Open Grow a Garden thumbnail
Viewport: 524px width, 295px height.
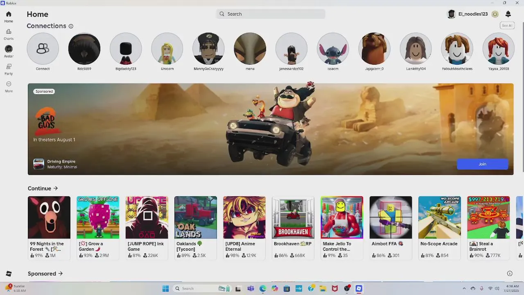pos(98,217)
